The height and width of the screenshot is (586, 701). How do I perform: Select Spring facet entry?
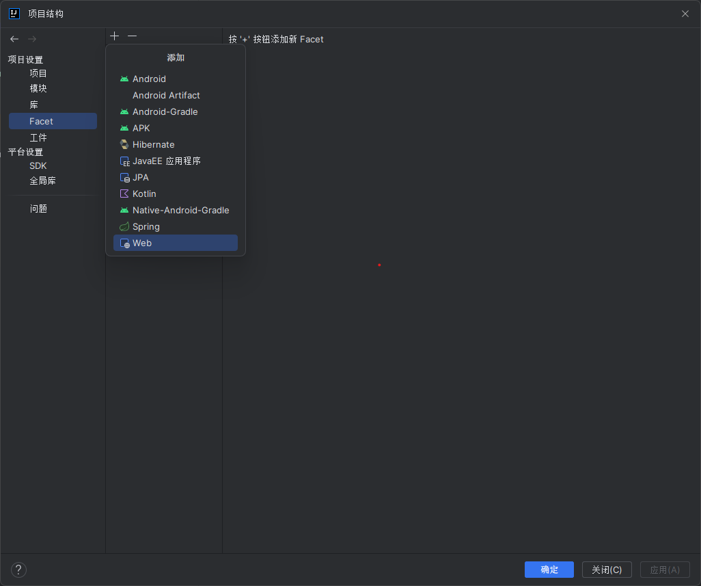[x=175, y=227]
